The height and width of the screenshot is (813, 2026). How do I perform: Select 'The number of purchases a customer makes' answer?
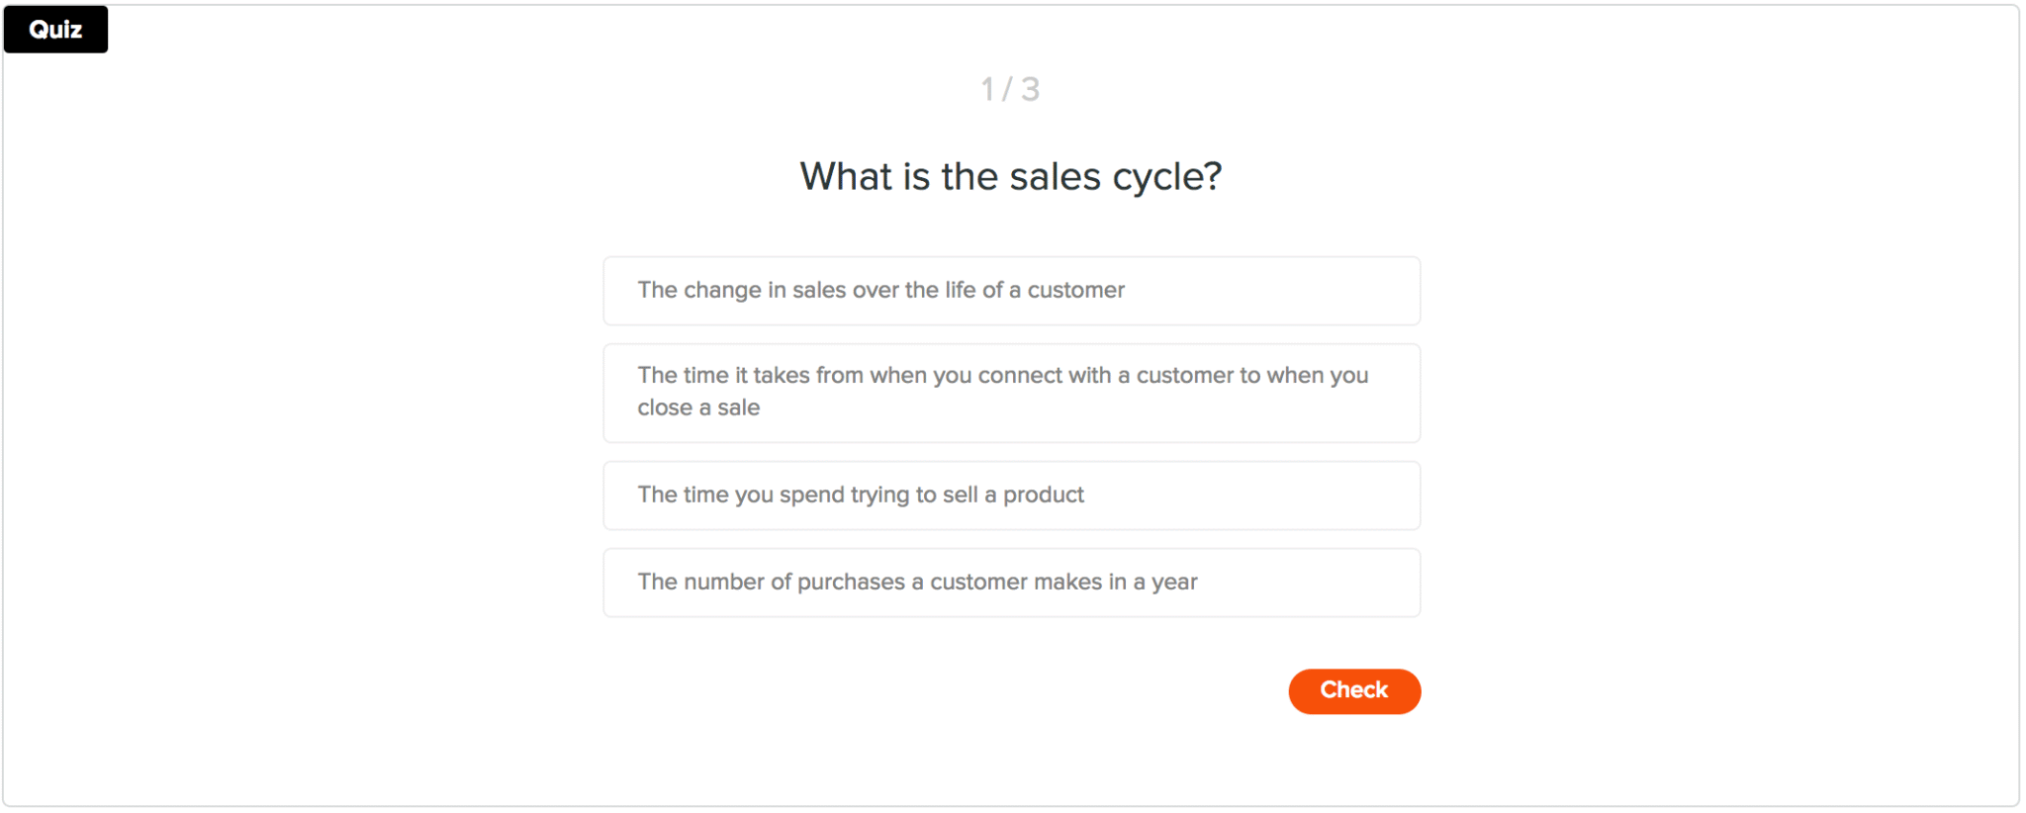click(x=1011, y=583)
